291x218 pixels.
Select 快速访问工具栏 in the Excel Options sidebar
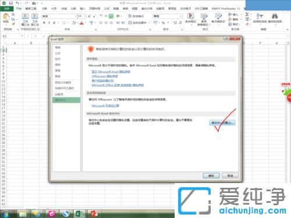point(65,88)
